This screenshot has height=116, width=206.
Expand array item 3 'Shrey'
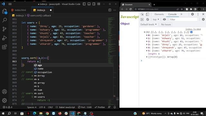(147, 44)
